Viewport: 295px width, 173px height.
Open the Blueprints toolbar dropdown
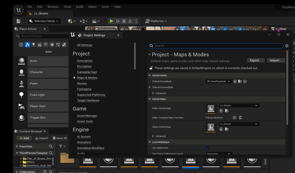coord(84,21)
